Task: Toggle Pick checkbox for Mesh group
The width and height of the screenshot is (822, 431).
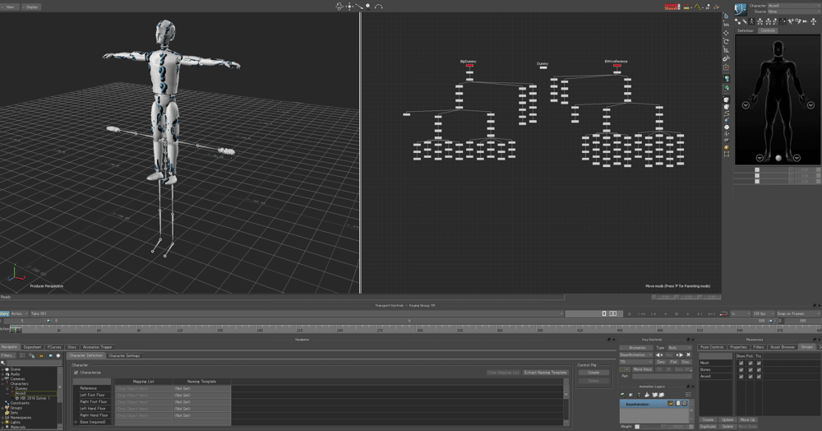Action: tap(750, 363)
